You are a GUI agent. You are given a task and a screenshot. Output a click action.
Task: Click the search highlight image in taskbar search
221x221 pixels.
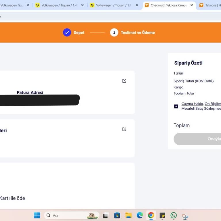pyautogui.click(x=92, y=216)
